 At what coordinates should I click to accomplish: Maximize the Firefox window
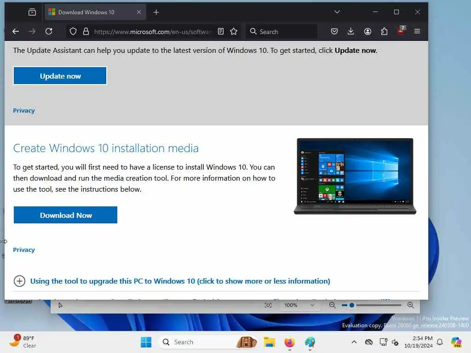[396, 11]
